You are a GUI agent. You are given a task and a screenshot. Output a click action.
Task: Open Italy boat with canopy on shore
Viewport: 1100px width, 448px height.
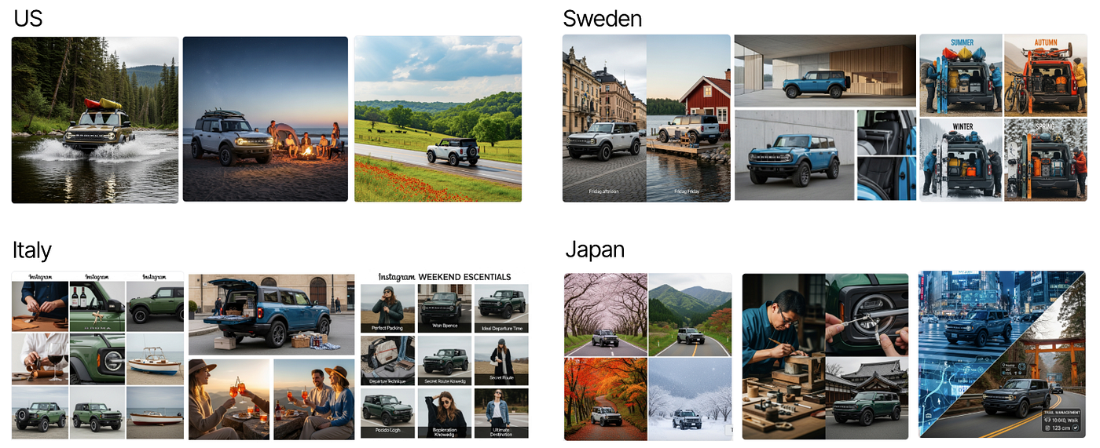(155, 359)
